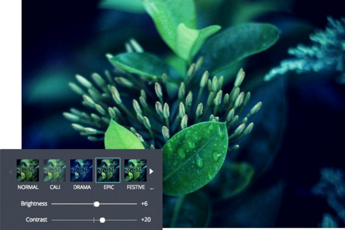Screen dimensions: 345x230
Task: Click the CALI text label
Action: (x=54, y=187)
